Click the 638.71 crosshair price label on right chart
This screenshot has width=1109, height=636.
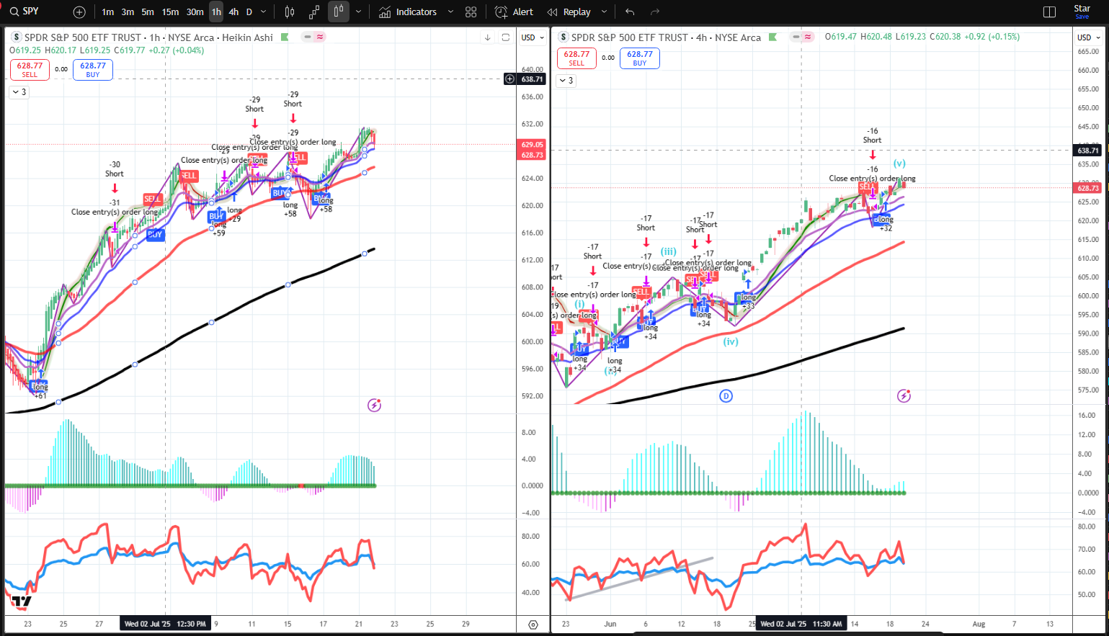click(x=1088, y=151)
